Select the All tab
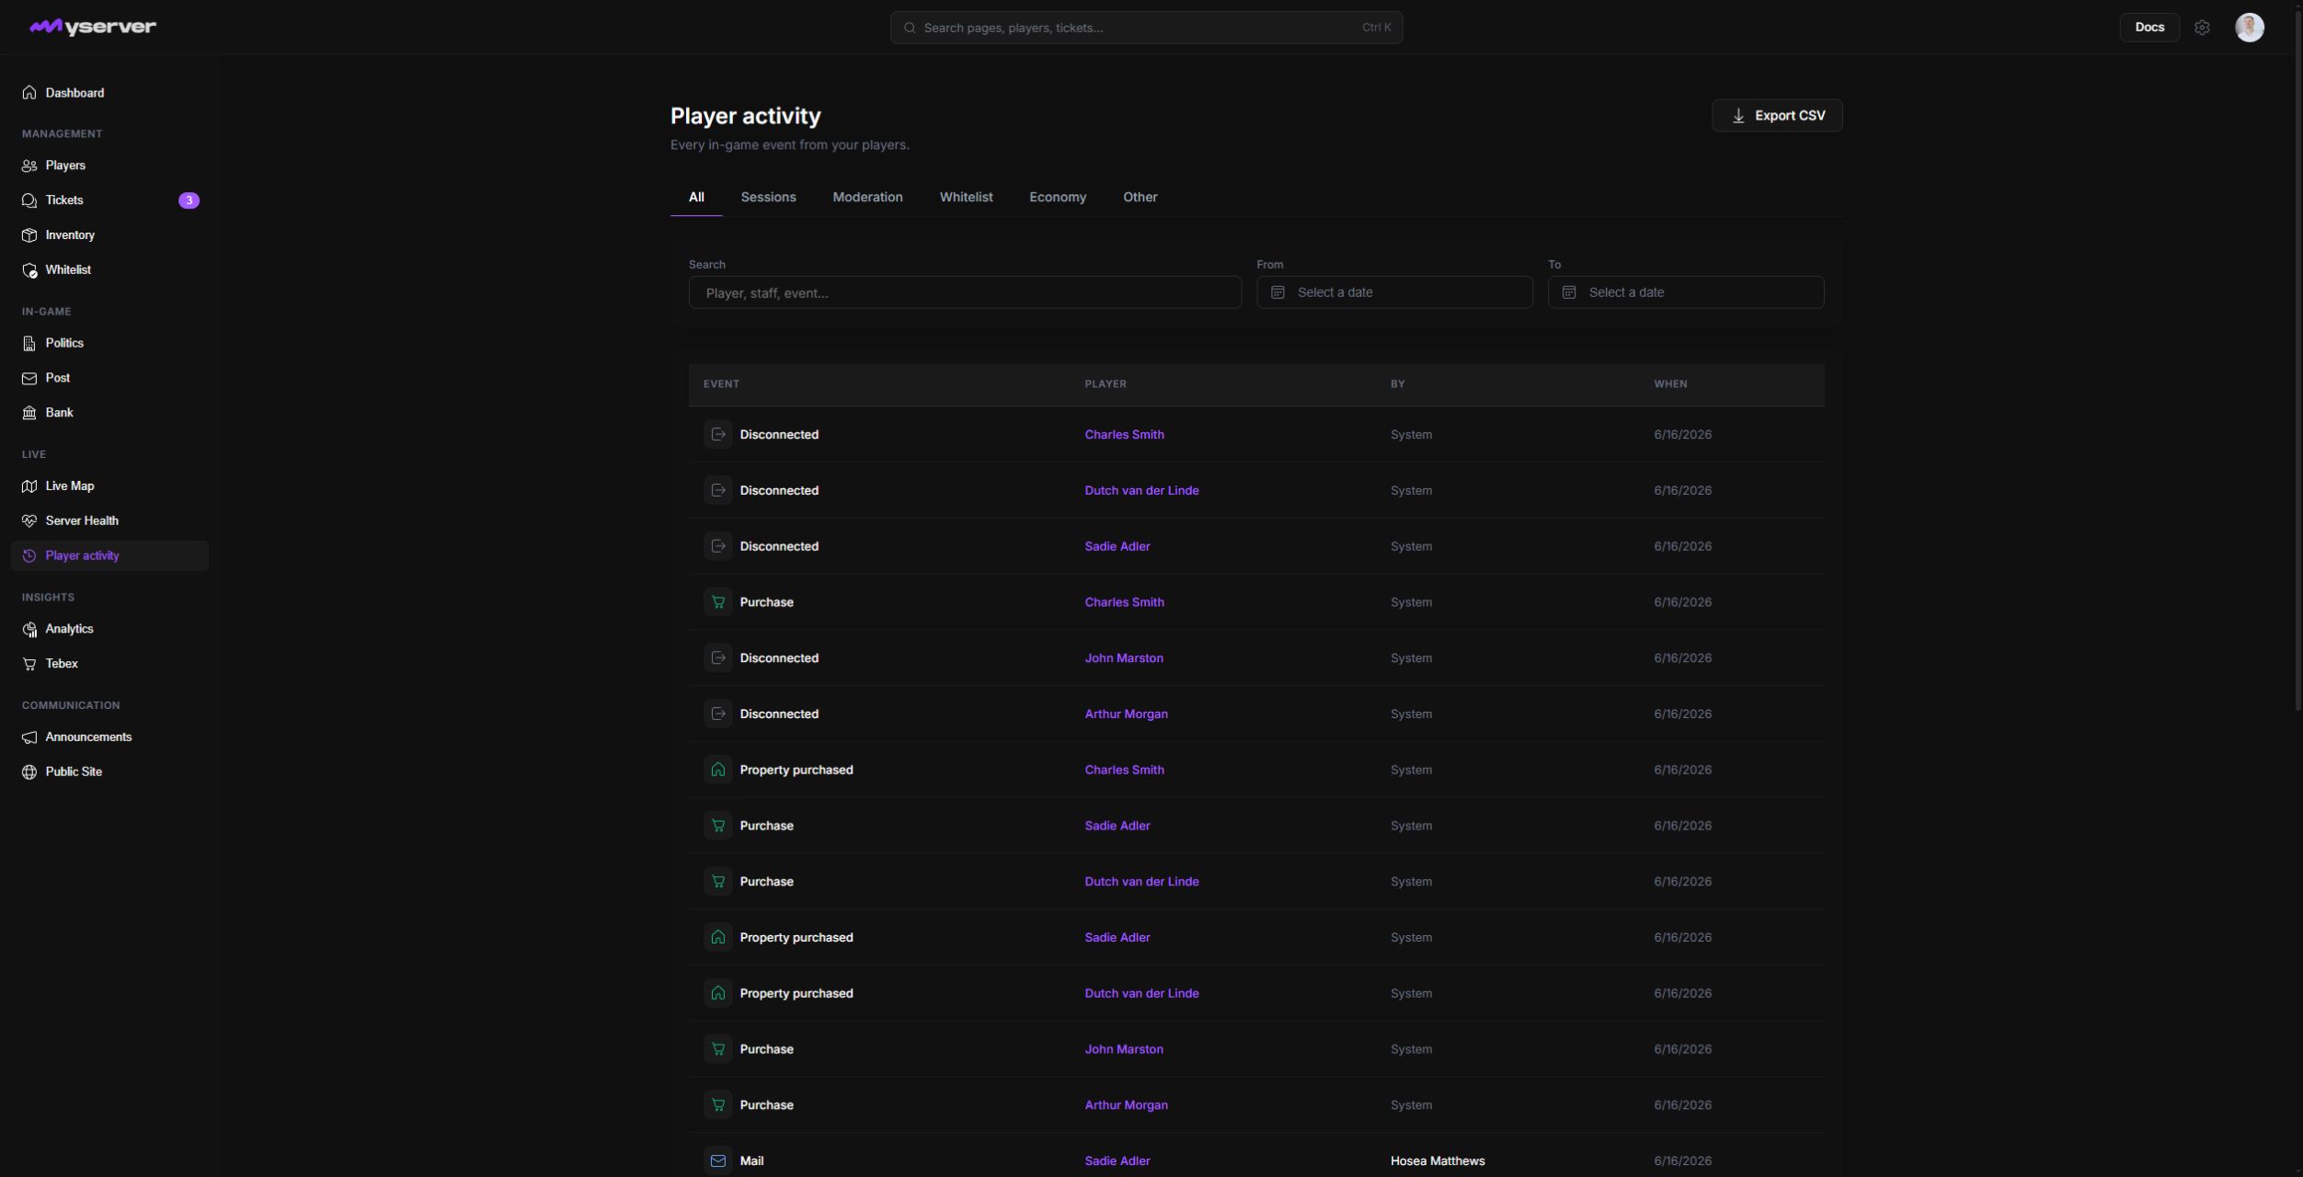 [696, 197]
